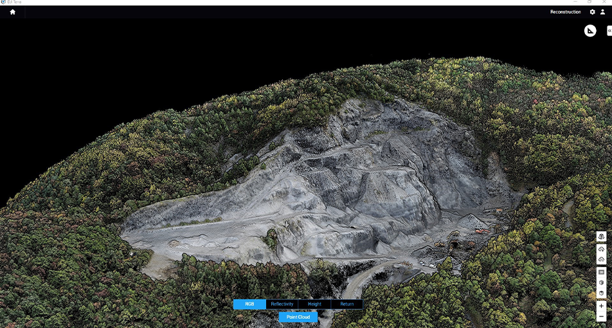This screenshot has width=612, height=328.
Task: Click the cloud download arrow icon
Action: (601, 249)
